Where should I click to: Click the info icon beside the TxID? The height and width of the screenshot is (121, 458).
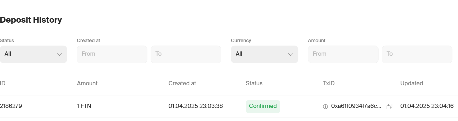point(325,107)
